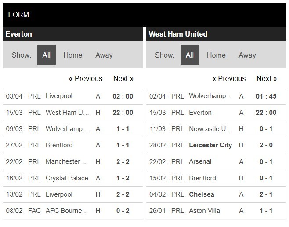Click Everton's Crystal Palace 1 - 2 result

coord(123,178)
